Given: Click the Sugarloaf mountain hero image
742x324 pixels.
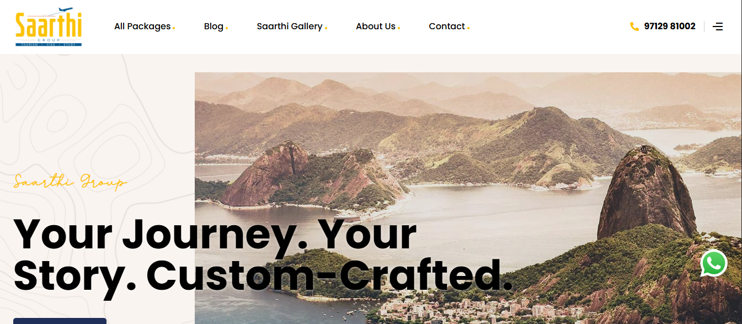Looking at the screenshot, I should pos(468,198).
